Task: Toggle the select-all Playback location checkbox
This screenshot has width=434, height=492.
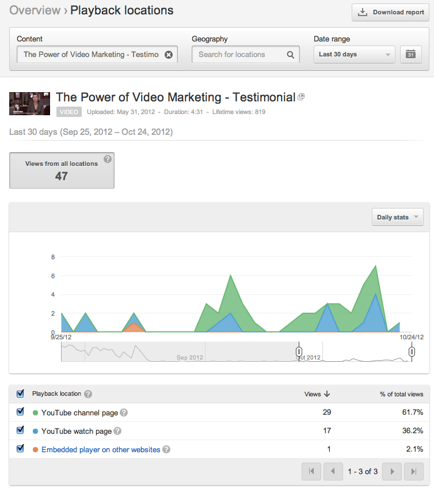Action: tap(21, 393)
